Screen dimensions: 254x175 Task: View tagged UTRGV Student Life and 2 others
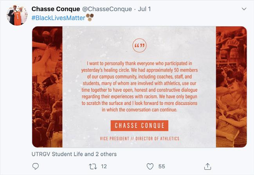click(x=74, y=154)
